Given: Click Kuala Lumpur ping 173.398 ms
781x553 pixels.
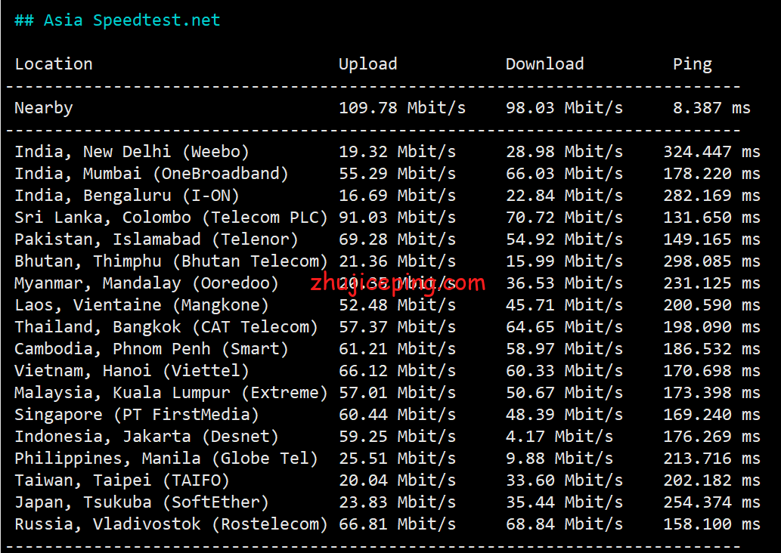Looking at the screenshot, I should coord(711,393).
